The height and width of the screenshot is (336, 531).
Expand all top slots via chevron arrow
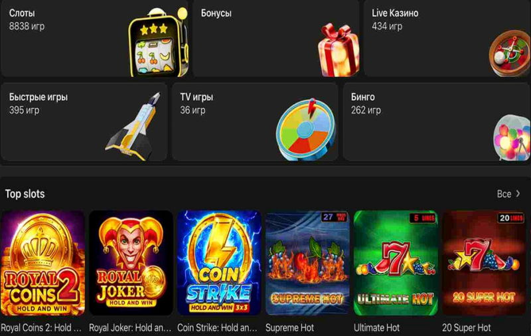[518, 194]
